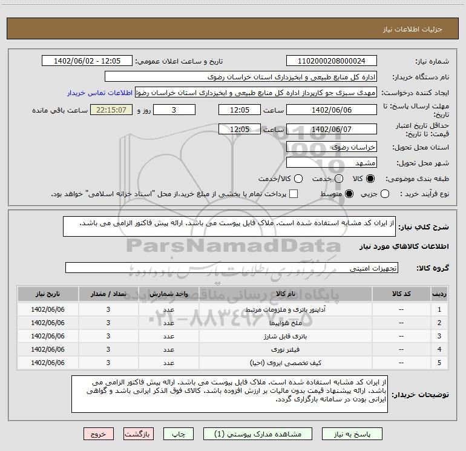The height and width of the screenshot is (451, 466).
Task: Click the گروه کالا field تجهیزات امنیتی
Action: tap(232, 268)
